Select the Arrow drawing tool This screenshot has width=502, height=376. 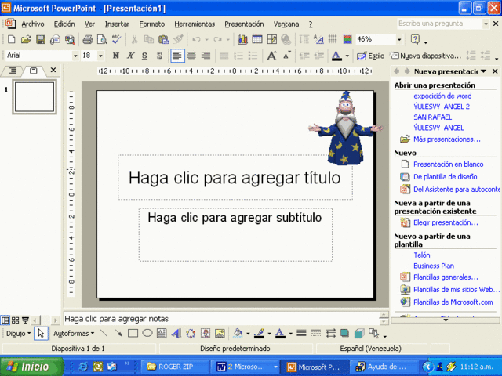[x=118, y=334]
